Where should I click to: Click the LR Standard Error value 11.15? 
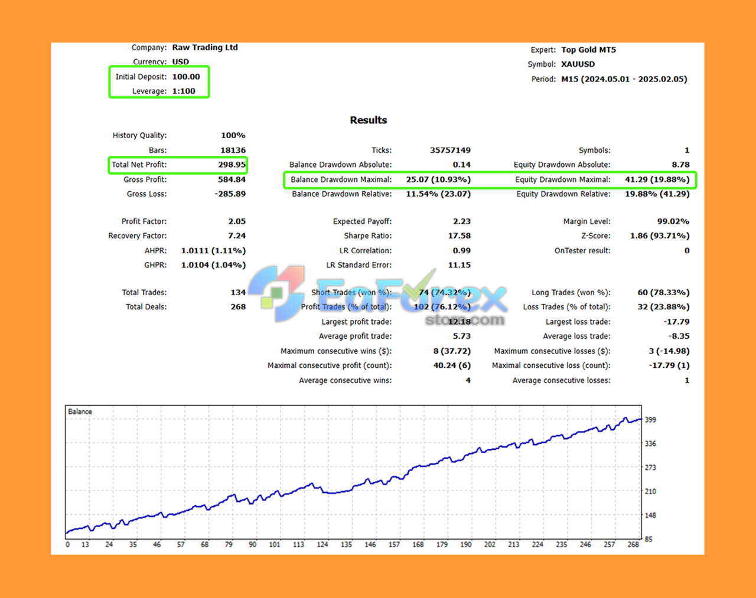coord(460,265)
